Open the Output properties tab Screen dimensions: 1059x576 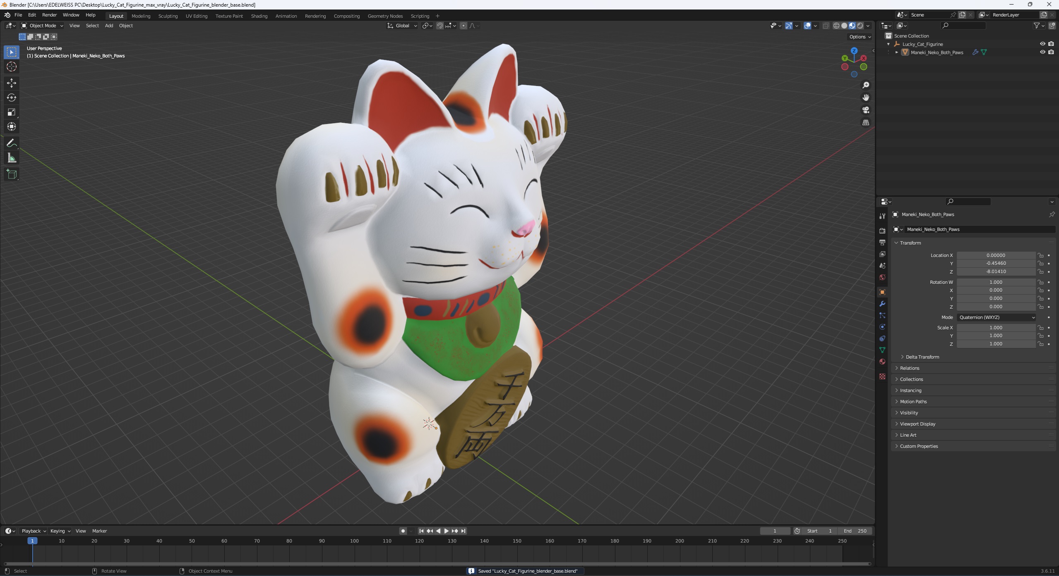(882, 242)
